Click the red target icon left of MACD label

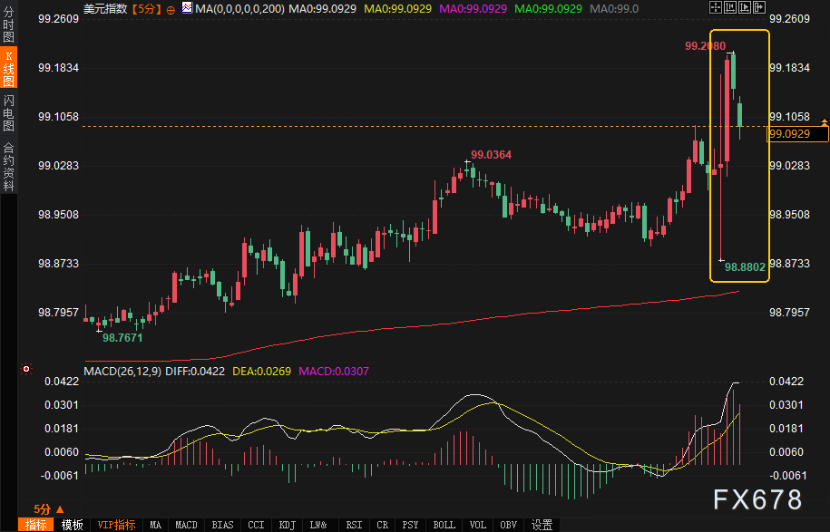point(26,370)
